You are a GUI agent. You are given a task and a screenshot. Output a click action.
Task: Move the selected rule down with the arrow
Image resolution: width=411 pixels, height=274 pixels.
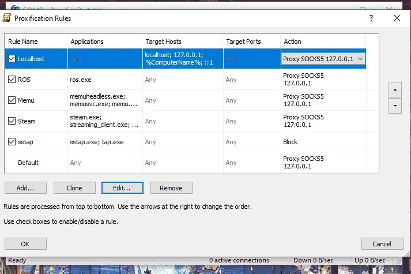395,106
